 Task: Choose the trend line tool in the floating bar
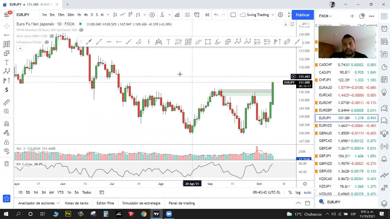point(99,42)
